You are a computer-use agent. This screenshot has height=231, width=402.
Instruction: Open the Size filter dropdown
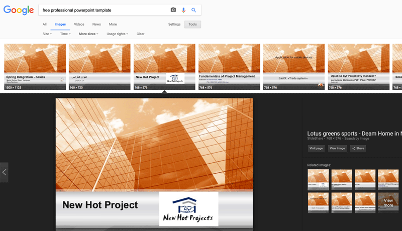[47, 34]
